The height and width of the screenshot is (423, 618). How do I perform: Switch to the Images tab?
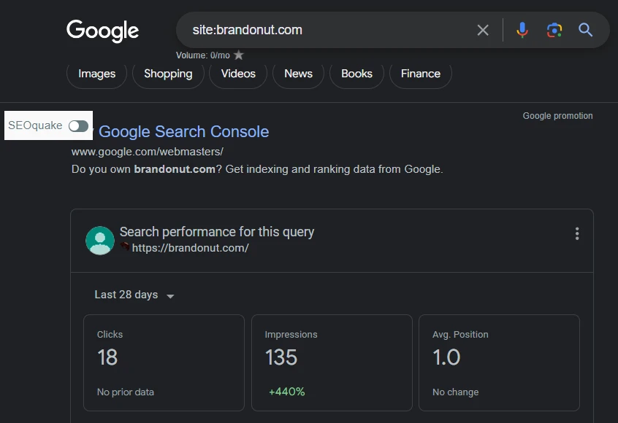tap(96, 74)
